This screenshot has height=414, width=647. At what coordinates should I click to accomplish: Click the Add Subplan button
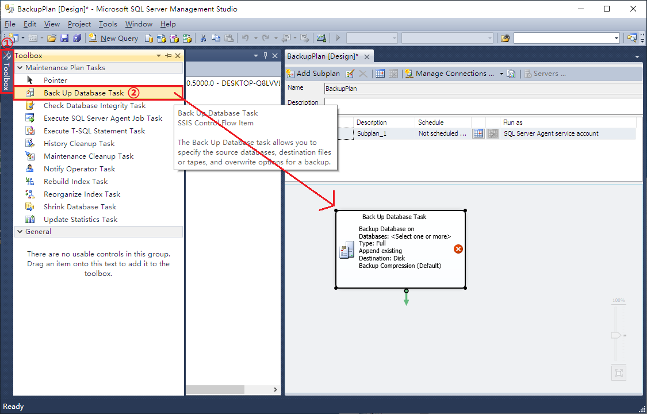pos(313,74)
